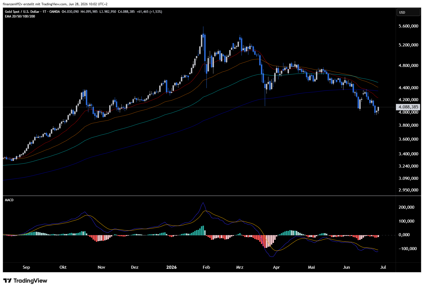Click the 3.240,000 price axis label

coord(408,166)
